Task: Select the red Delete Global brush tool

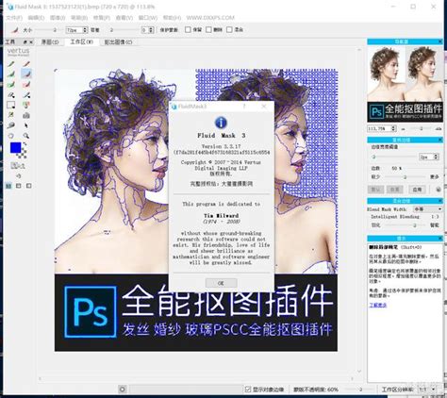Action: coord(26,85)
